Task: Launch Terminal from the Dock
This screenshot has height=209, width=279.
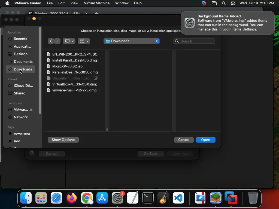Action: click(x=148, y=198)
